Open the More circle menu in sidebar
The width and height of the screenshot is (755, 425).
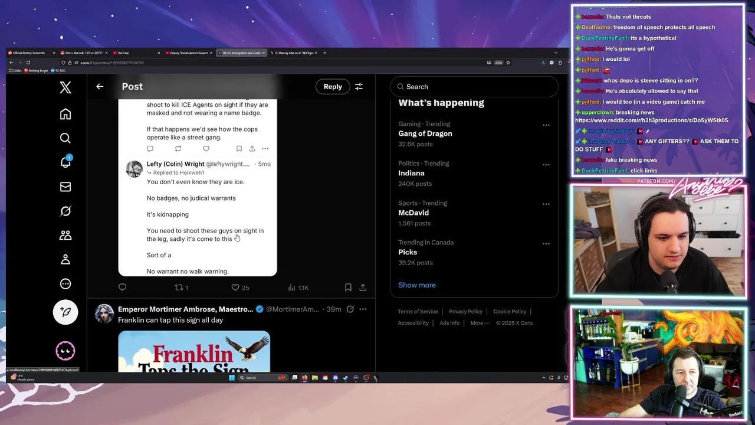click(x=65, y=284)
